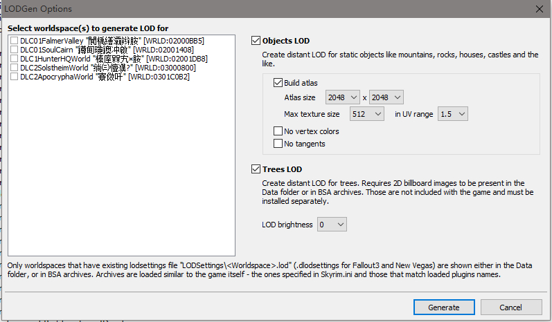The width and height of the screenshot is (552, 322).
Task: Click the 'Max texture size' label
Action: click(x=312, y=114)
